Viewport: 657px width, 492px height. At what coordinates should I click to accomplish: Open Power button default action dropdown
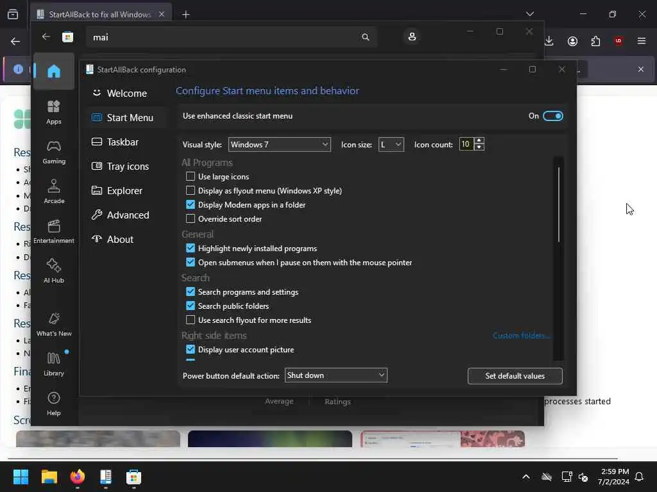click(x=336, y=375)
